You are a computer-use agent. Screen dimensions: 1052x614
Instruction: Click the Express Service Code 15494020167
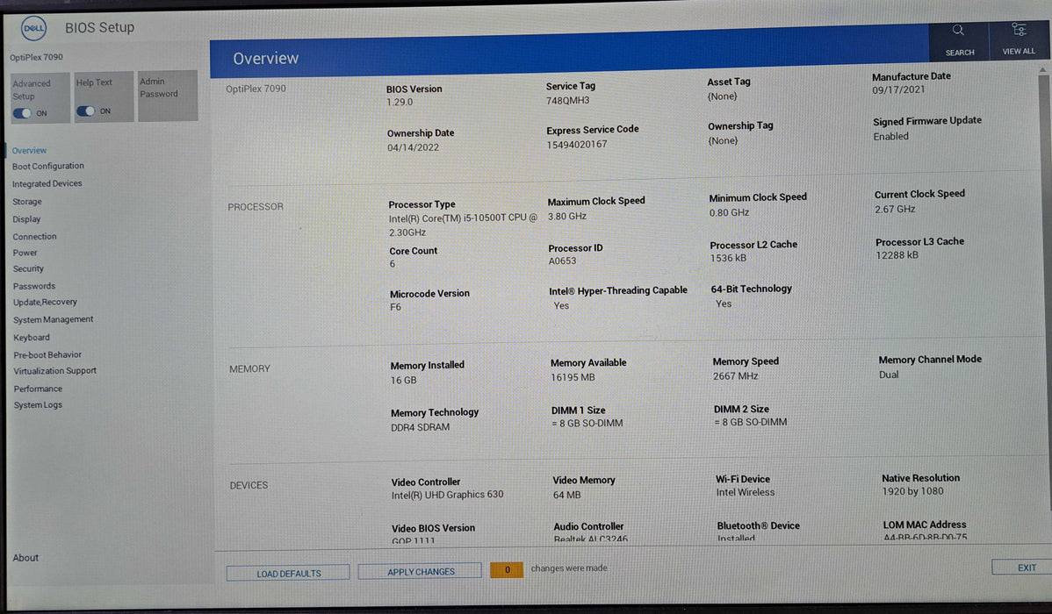coord(577,145)
